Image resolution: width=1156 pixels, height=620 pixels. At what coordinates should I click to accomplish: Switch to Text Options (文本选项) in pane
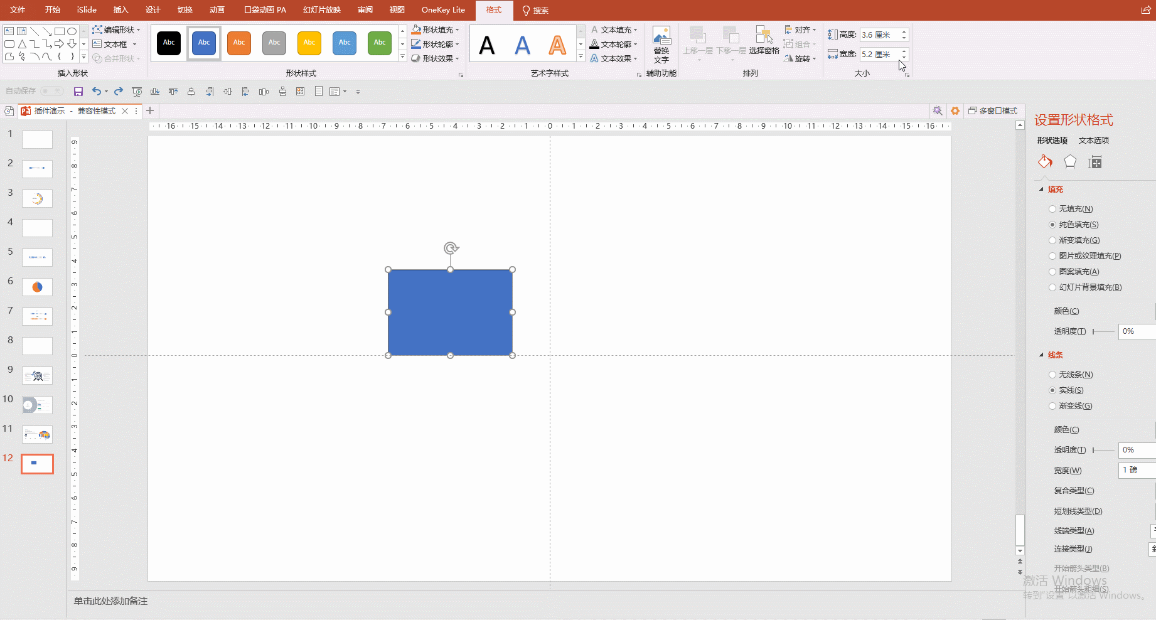(x=1094, y=141)
